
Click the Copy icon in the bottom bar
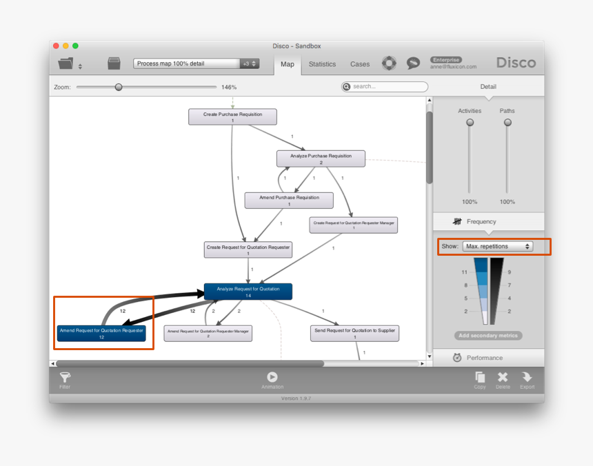[479, 378]
